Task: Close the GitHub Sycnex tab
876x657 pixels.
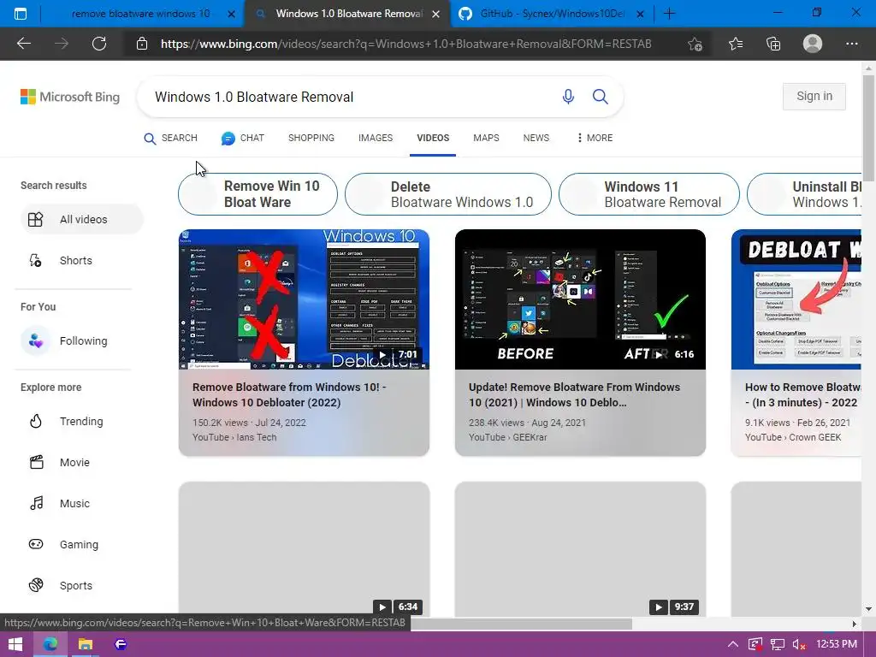Action: pos(641,14)
